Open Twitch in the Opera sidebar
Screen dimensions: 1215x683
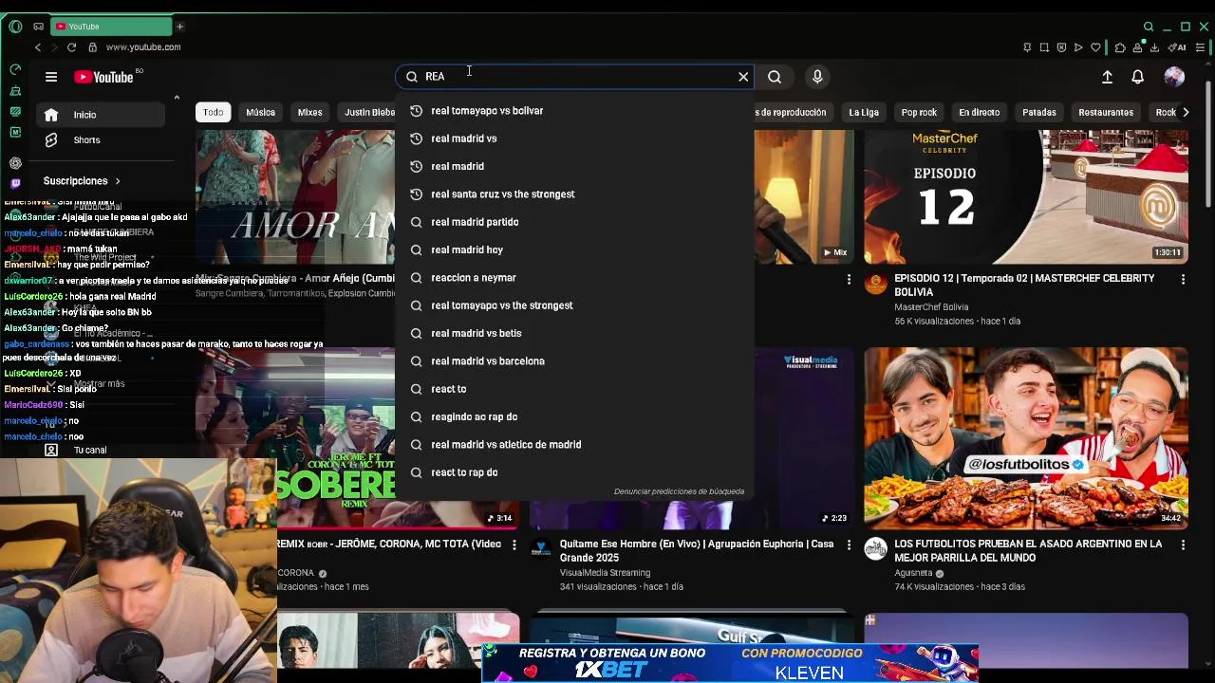tap(15, 183)
